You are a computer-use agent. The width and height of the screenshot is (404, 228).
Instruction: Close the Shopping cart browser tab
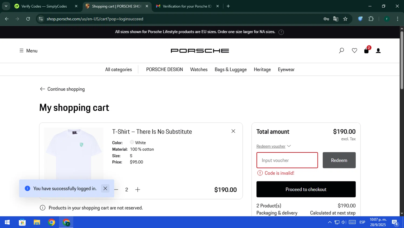(x=147, y=6)
